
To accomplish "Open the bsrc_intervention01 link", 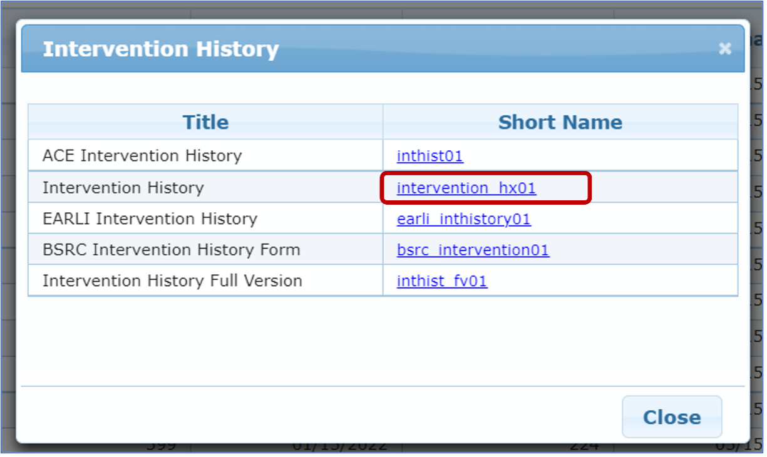I will click(473, 250).
